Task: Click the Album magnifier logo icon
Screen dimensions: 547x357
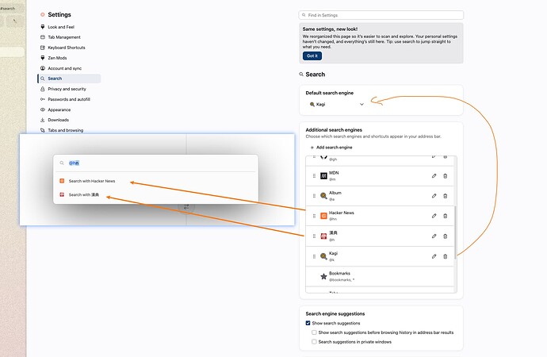Action: pyautogui.click(x=323, y=196)
